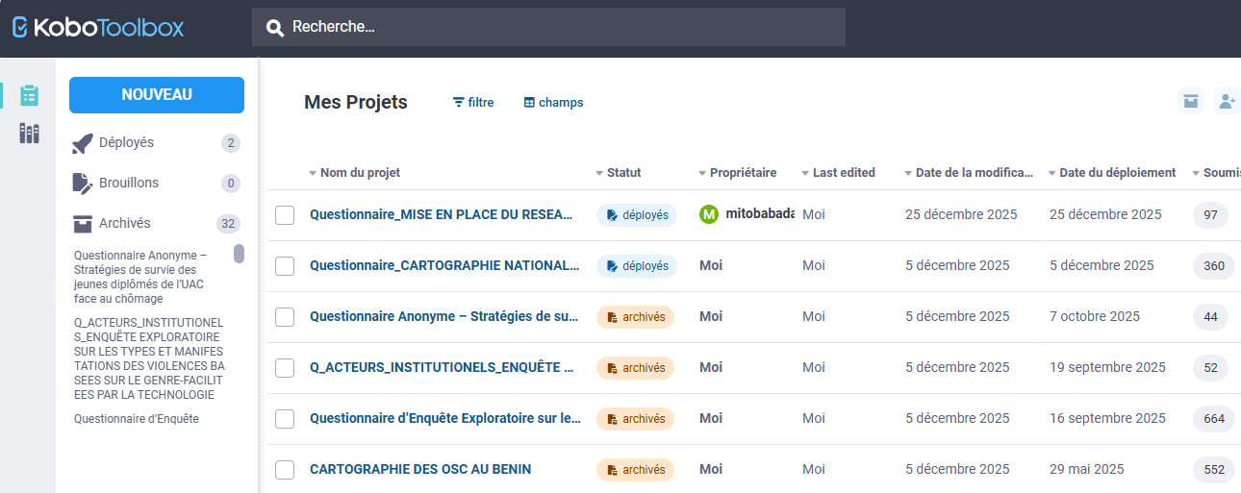This screenshot has height=493, width=1241.
Task: Open the filtre options
Action: [473, 103]
